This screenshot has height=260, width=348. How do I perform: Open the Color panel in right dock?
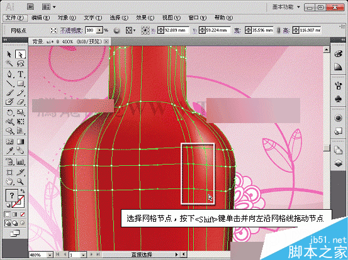click(x=338, y=54)
